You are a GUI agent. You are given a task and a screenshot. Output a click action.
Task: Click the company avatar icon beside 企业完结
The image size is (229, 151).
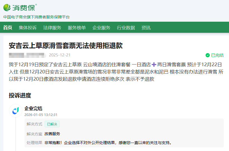click(x=16, y=111)
